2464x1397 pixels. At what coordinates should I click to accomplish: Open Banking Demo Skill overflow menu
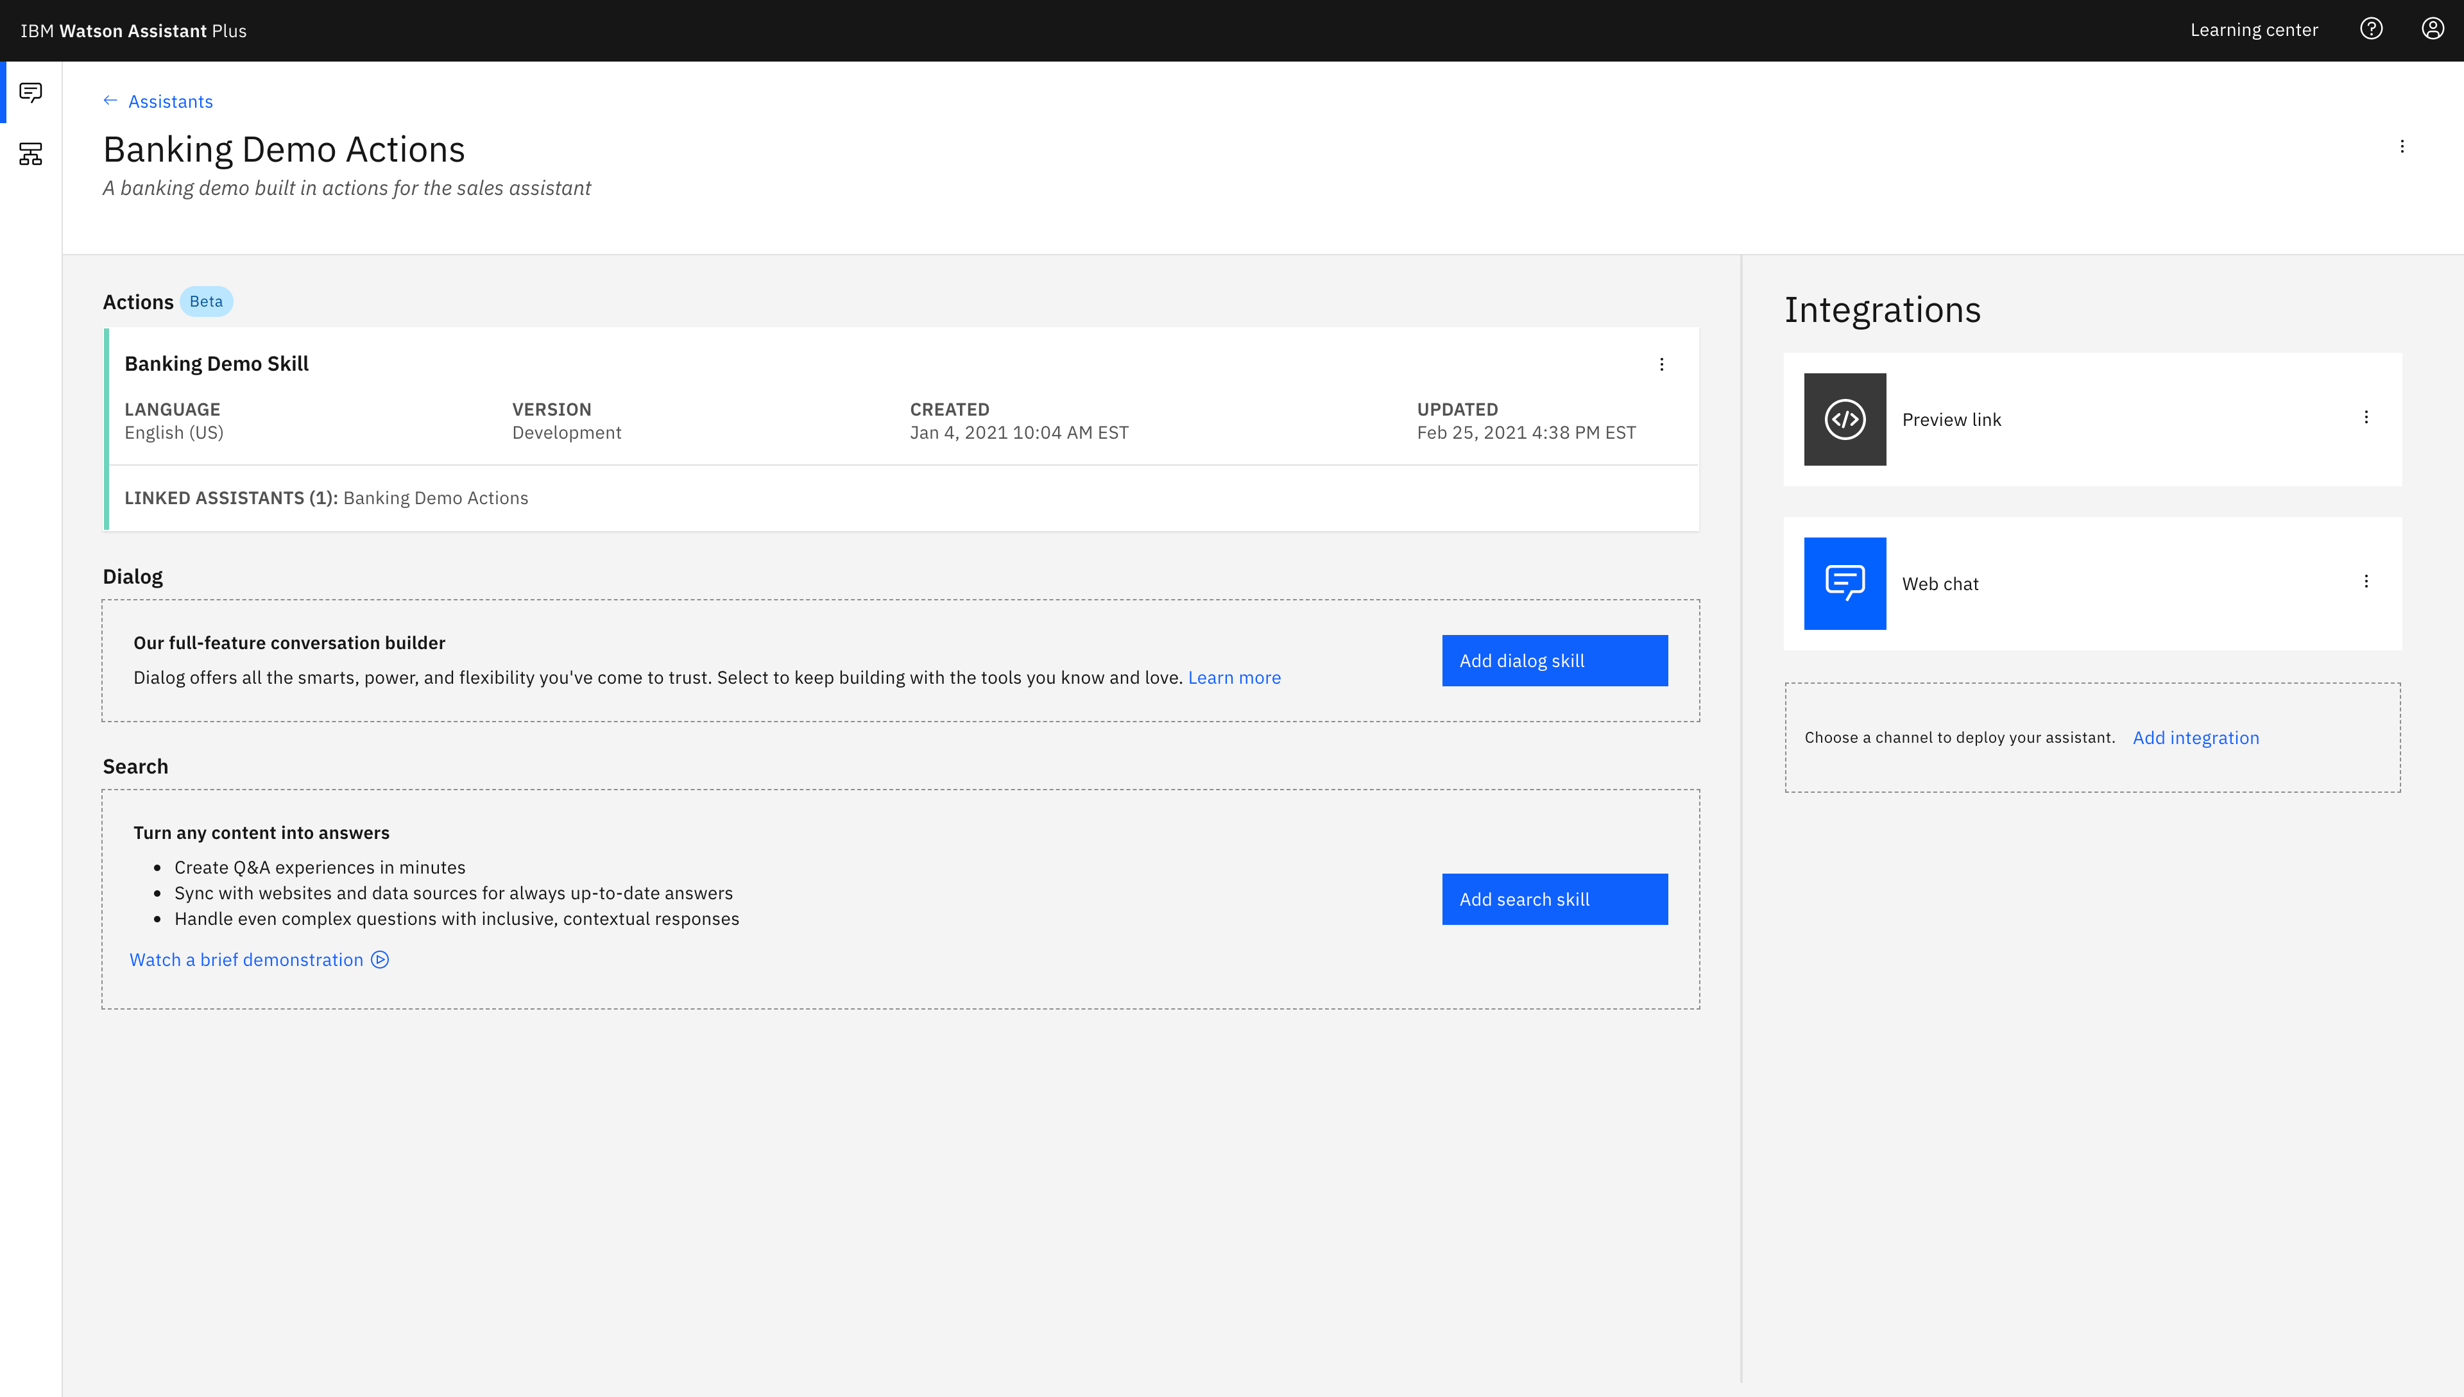pos(1661,364)
